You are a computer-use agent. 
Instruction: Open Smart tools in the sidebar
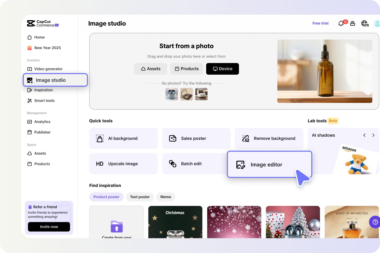pyautogui.click(x=44, y=101)
